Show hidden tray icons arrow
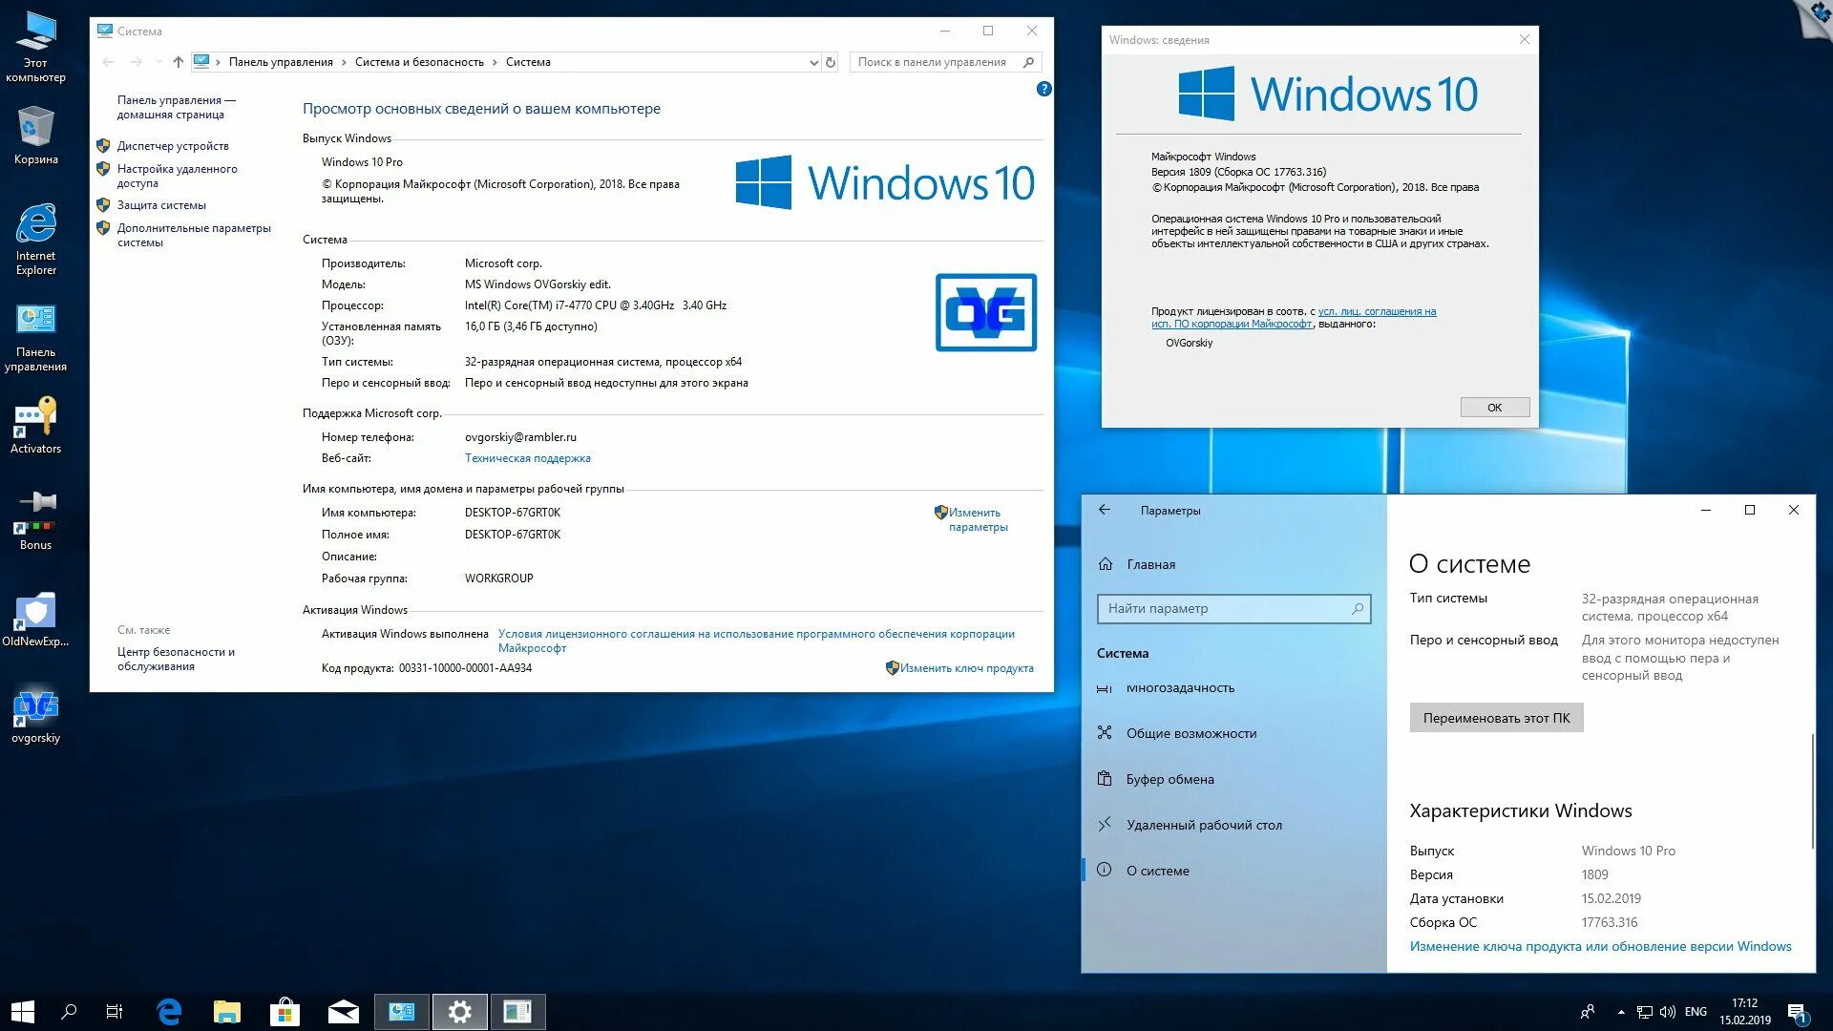The image size is (1833, 1031). point(1621,1012)
